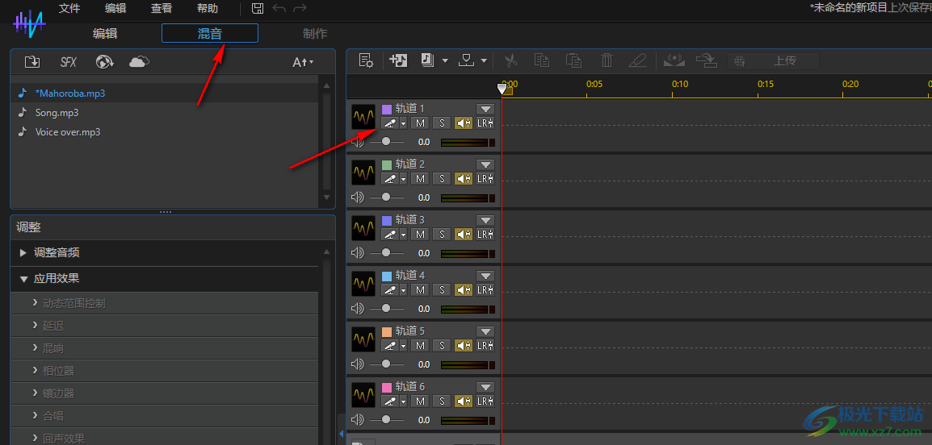Click the record microphone icon on 轨道 1
932x445 pixels.
click(x=390, y=123)
